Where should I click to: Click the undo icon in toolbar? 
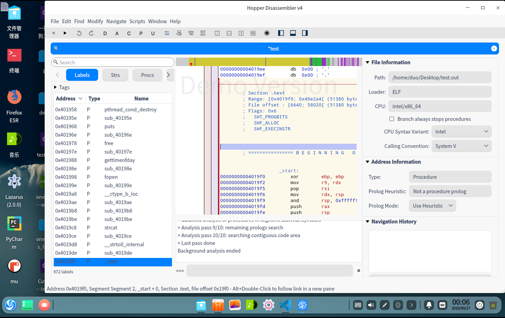[79, 33]
